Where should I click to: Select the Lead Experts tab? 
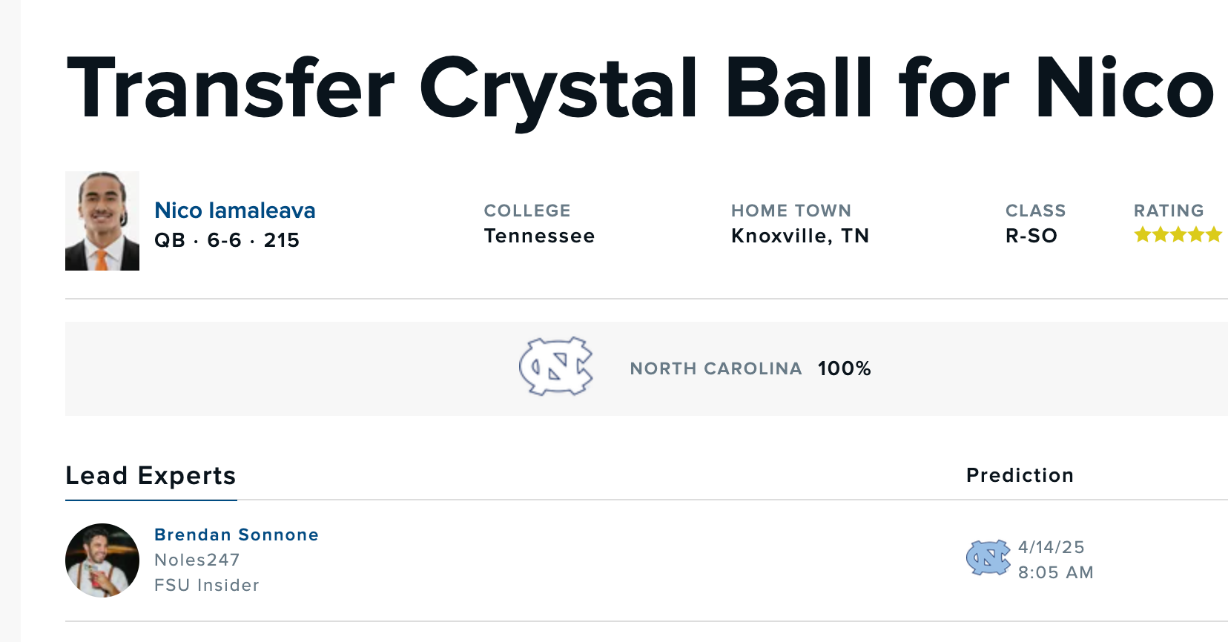[x=151, y=475]
